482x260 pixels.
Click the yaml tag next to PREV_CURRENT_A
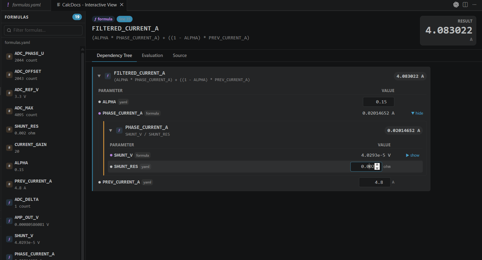(147, 182)
